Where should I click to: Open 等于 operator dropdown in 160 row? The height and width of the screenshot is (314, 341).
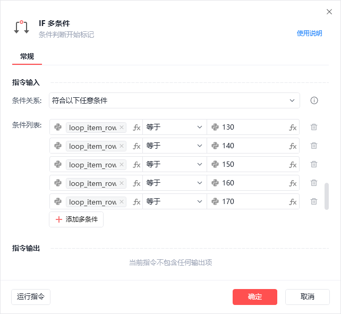(175, 183)
